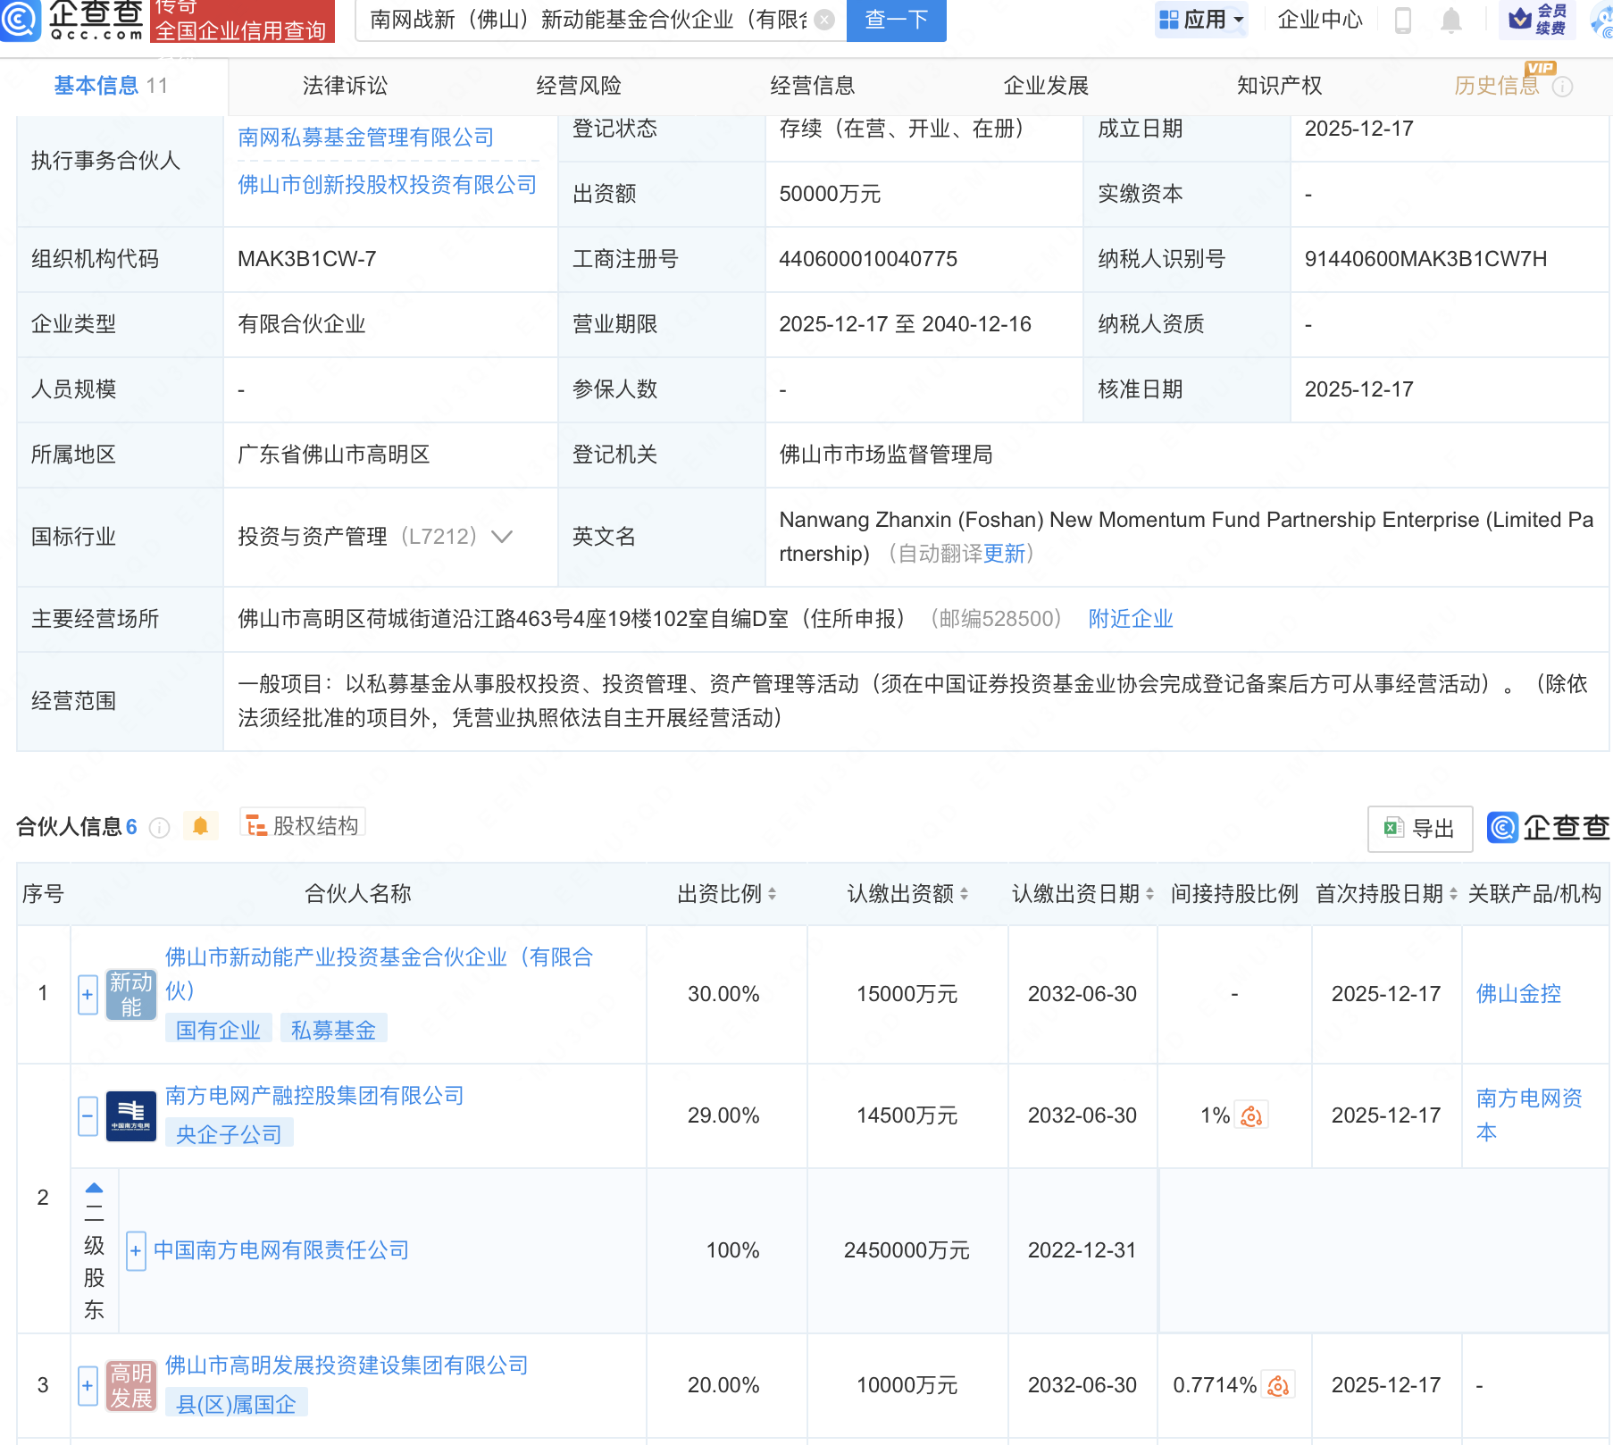This screenshot has width=1613, height=1445.
Task: Click 新动能 partner logo badge
Action: pos(131,995)
